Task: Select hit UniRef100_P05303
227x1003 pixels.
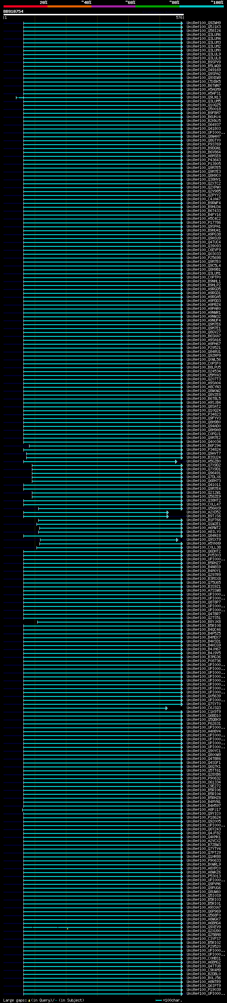Action: coord(203,555)
